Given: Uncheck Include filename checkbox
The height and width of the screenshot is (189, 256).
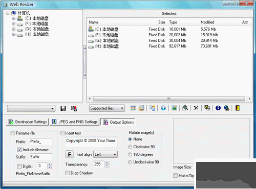Looking at the screenshot, I should (x=19, y=150).
